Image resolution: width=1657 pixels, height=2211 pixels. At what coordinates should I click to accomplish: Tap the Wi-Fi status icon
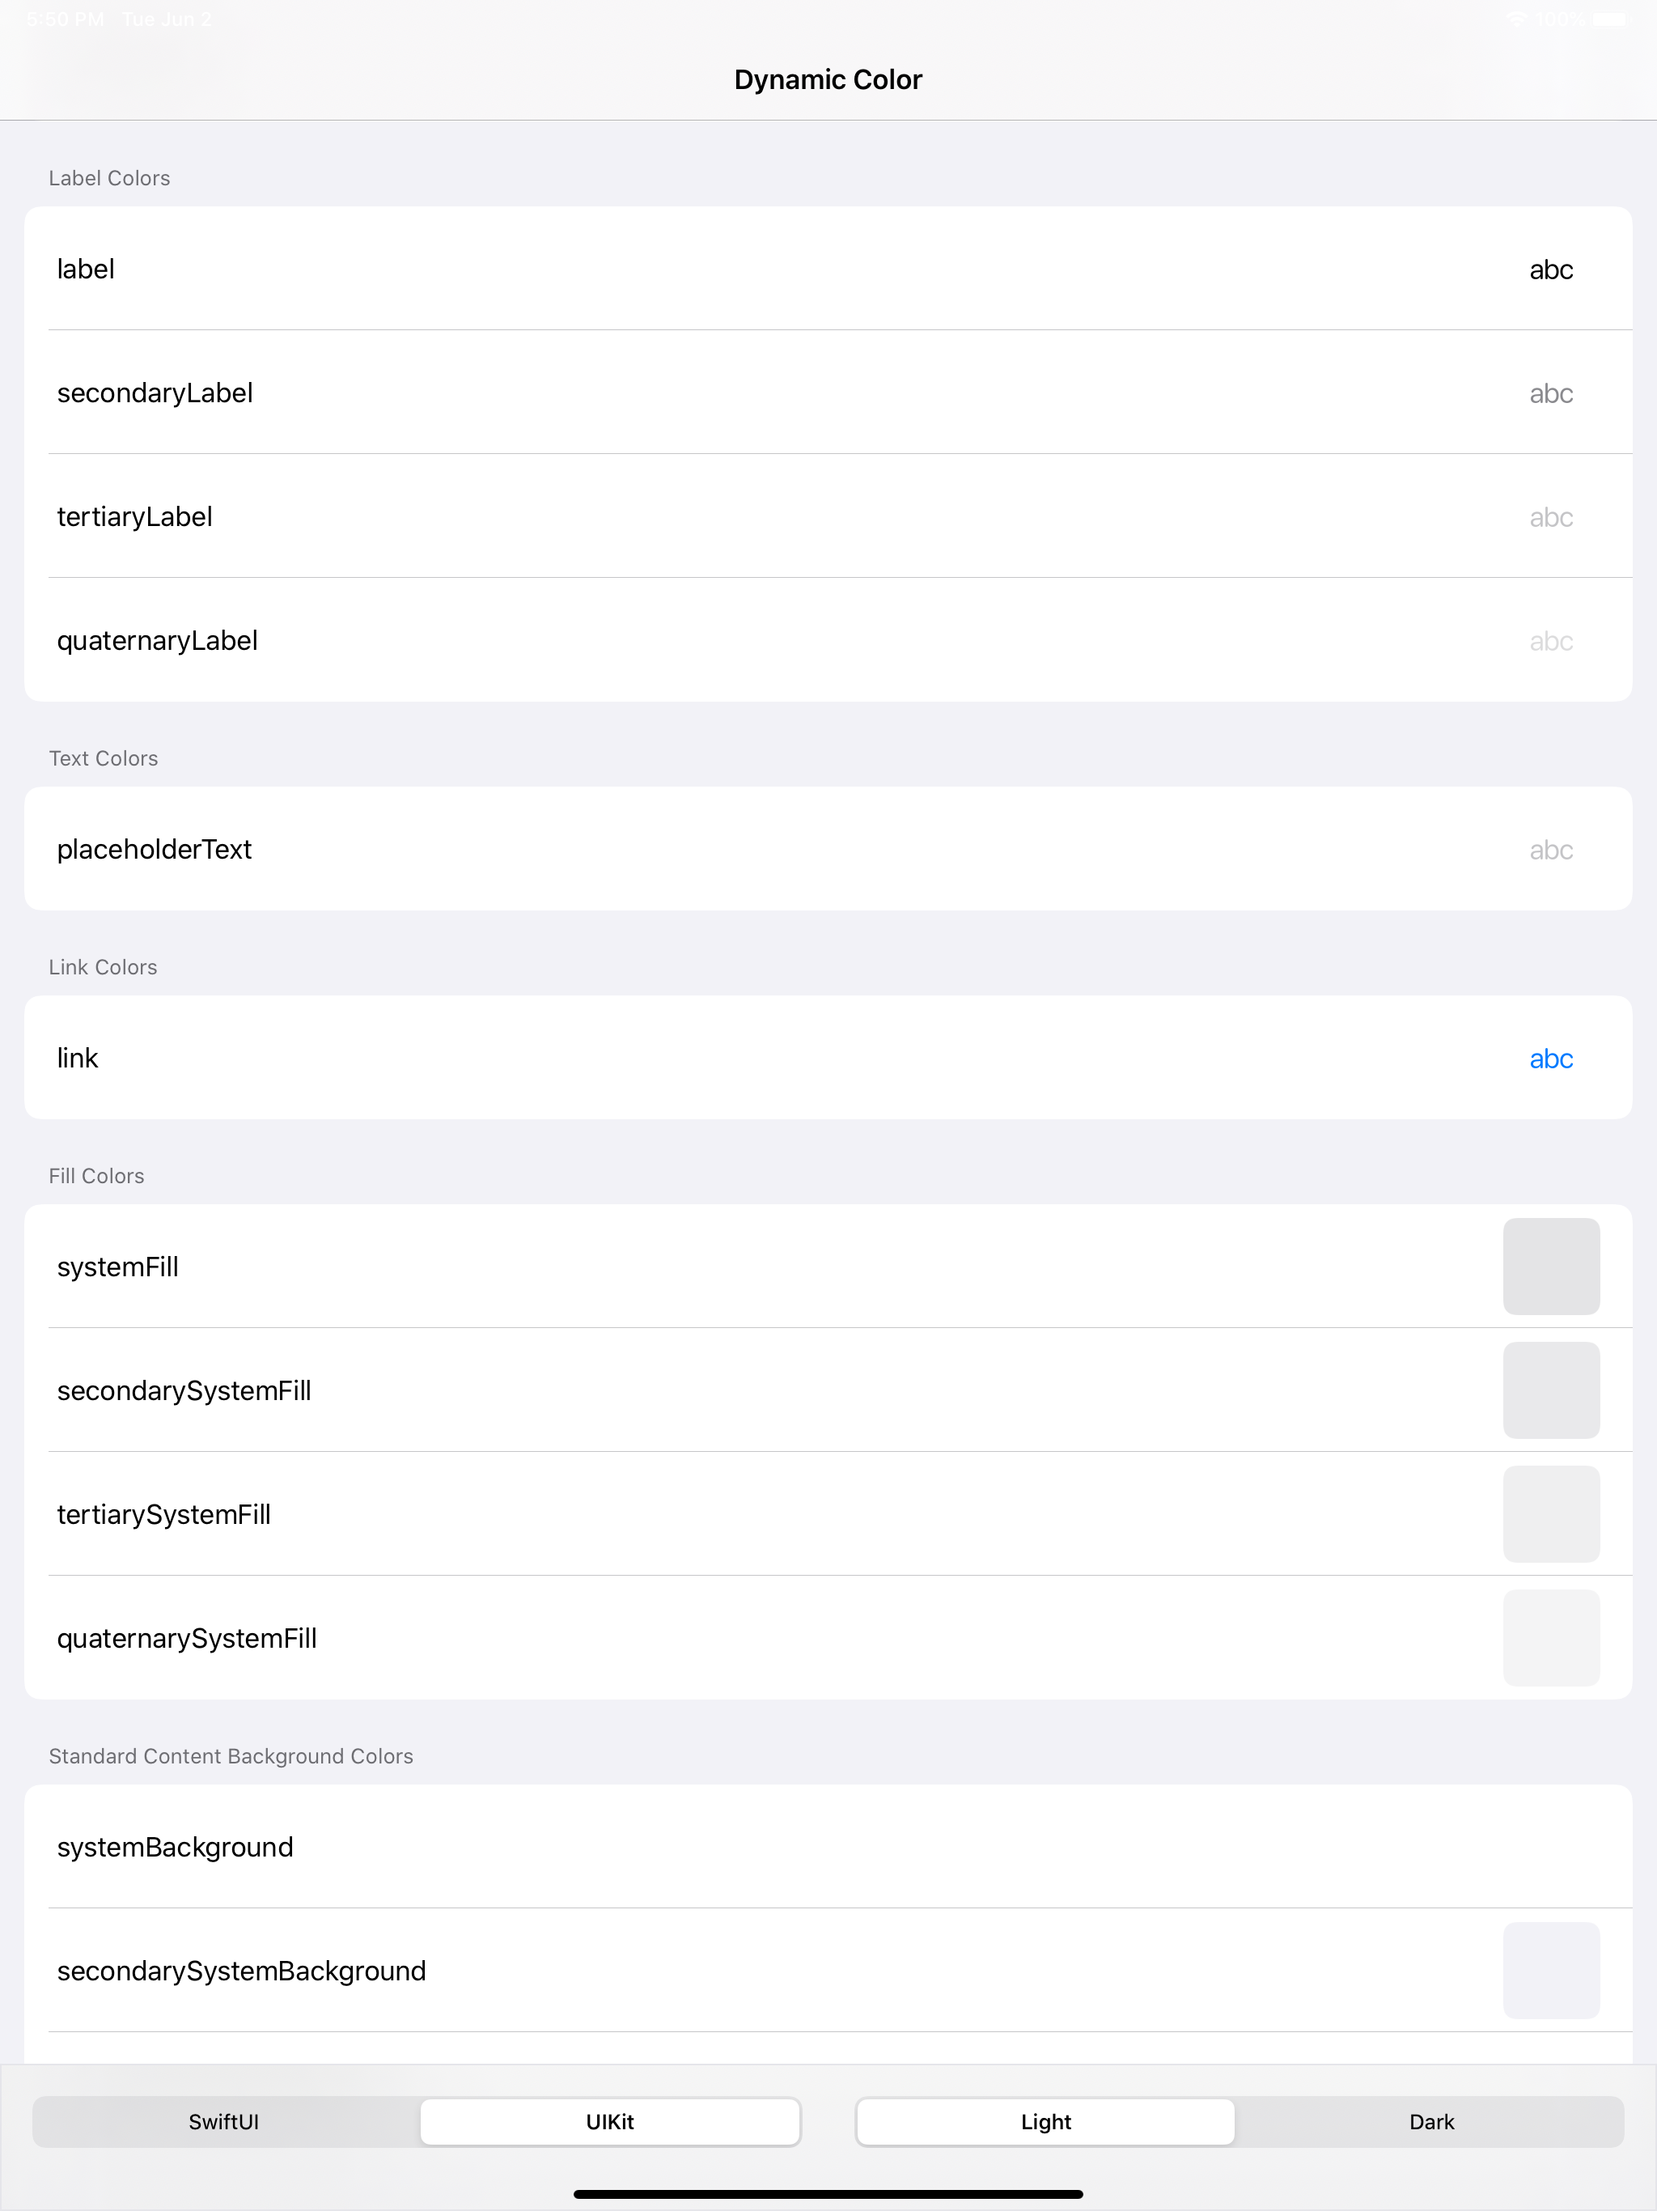tap(1517, 17)
